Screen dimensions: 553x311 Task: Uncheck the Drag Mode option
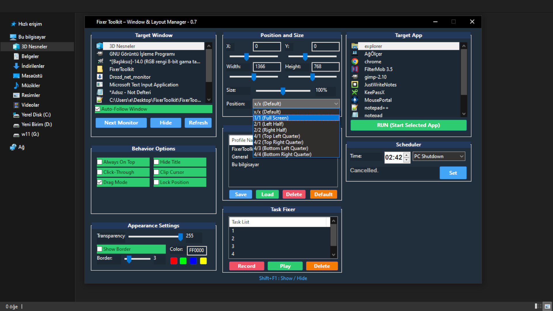point(100,182)
